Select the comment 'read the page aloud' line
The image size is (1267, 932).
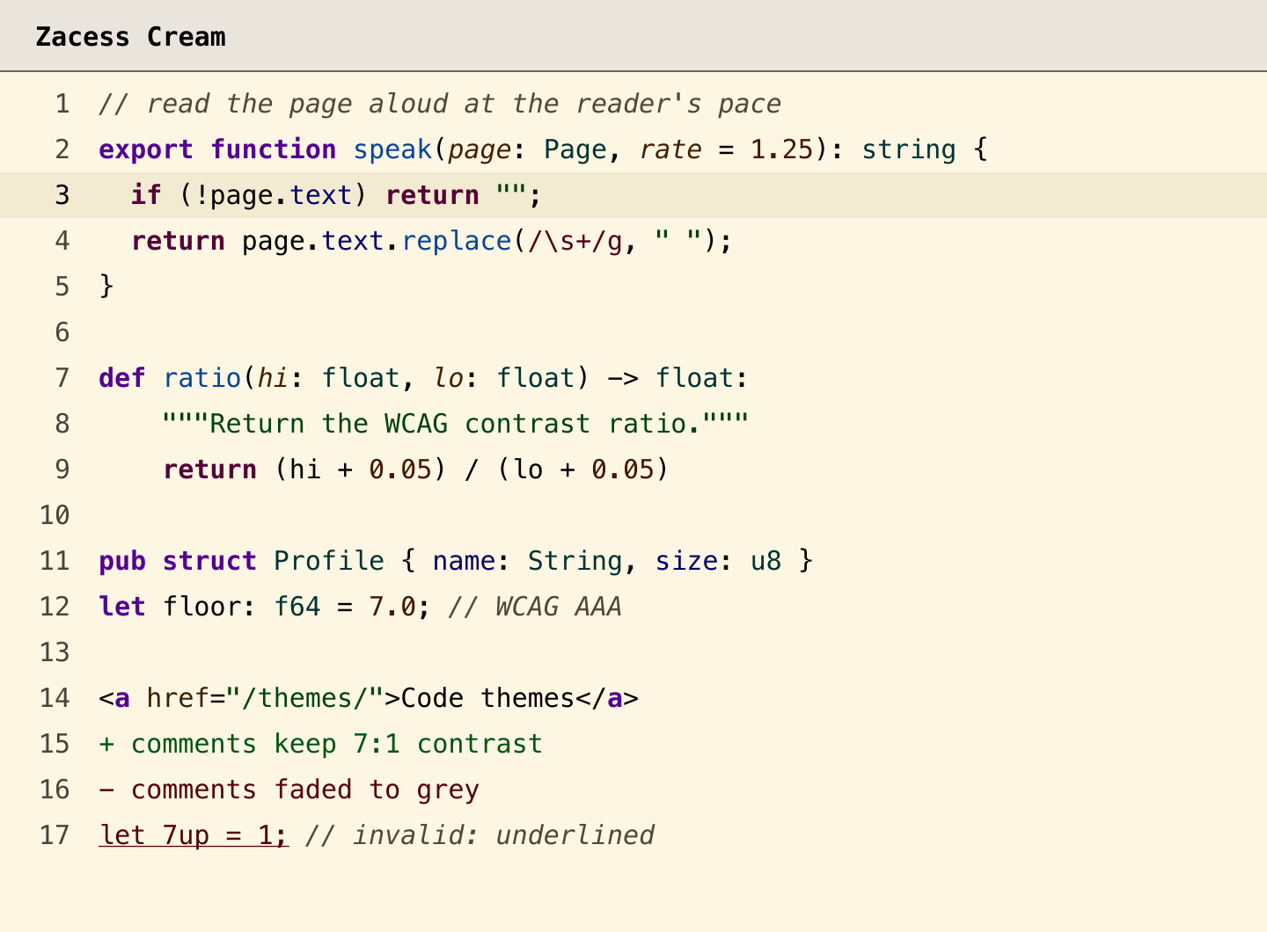tap(440, 104)
